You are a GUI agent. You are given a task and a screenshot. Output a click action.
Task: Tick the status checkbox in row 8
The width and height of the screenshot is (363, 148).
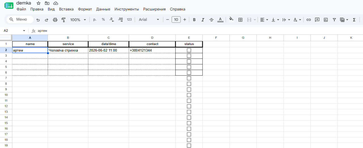189,84
